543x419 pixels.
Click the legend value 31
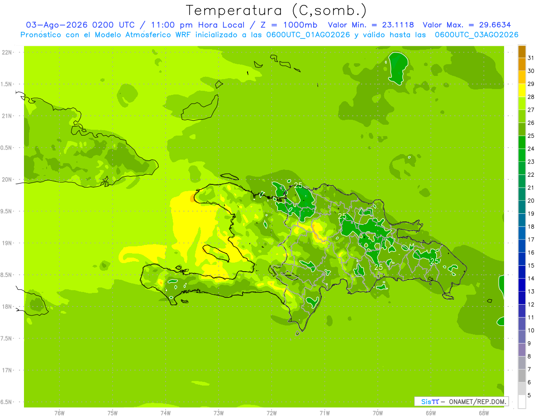(x=531, y=58)
